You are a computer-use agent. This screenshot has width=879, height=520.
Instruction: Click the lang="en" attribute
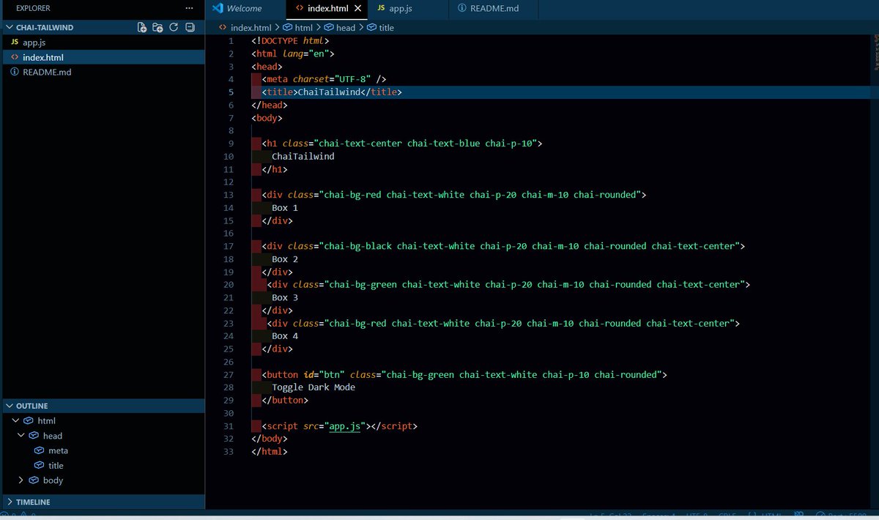click(x=306, y=53)
